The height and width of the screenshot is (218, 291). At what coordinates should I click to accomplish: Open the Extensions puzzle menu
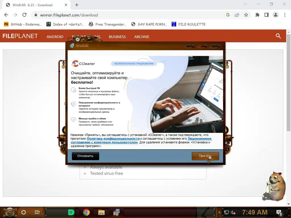click(x=257, y=15)
